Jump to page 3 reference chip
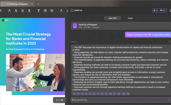Viewport: 171px width, 105px height. coord(82,94)
